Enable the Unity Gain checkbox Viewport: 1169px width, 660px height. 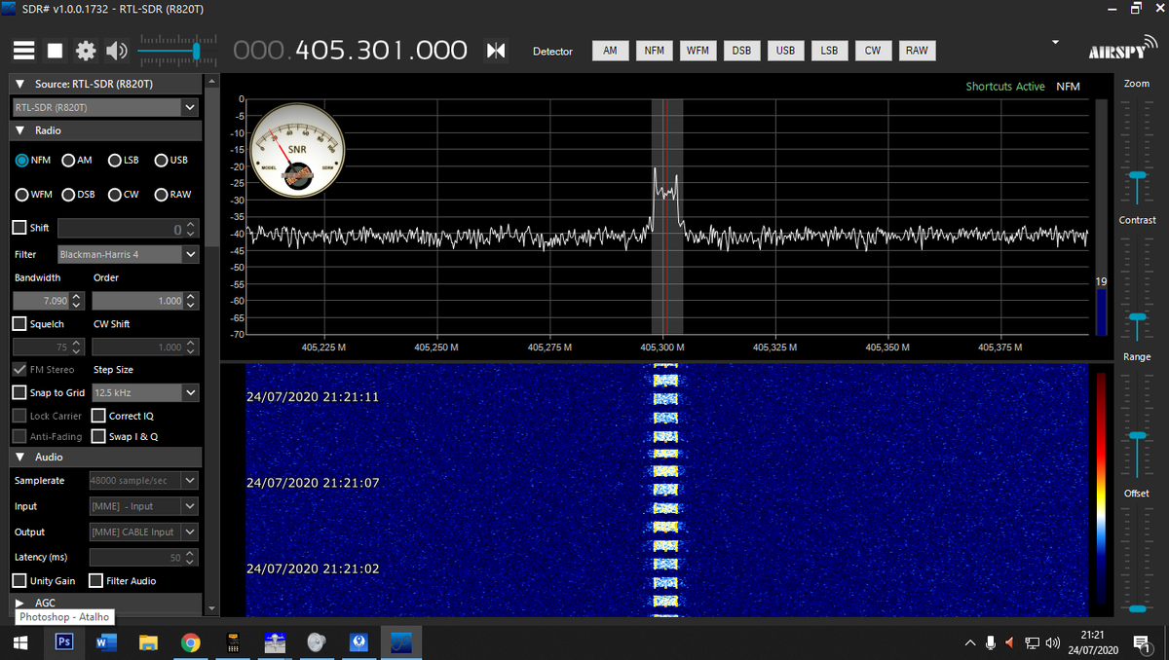coord(19,580)
